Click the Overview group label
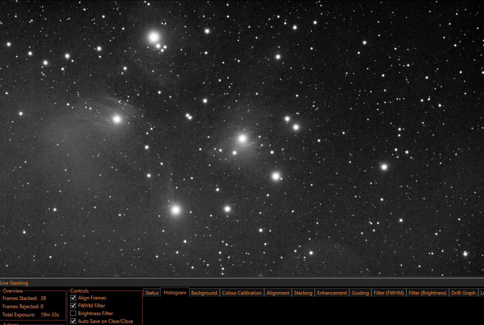Screen dimensions: 484x325 13,291
